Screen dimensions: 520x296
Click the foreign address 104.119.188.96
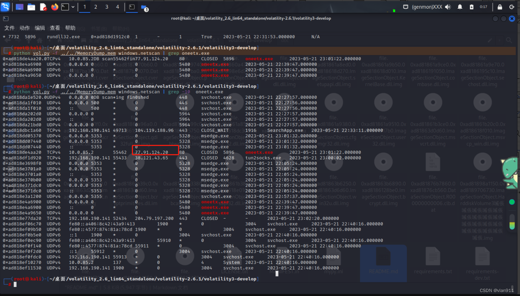click(x=154, y=131)
